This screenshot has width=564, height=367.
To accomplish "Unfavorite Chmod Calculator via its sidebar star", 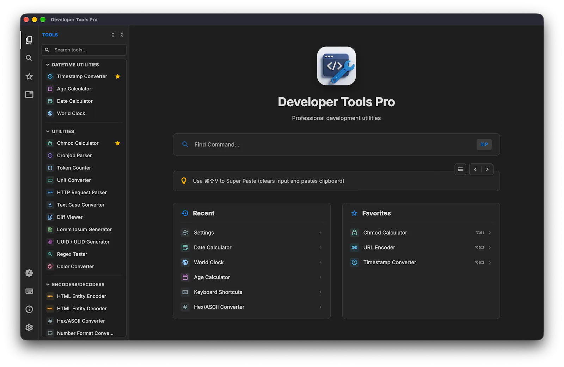I will 118,143.
